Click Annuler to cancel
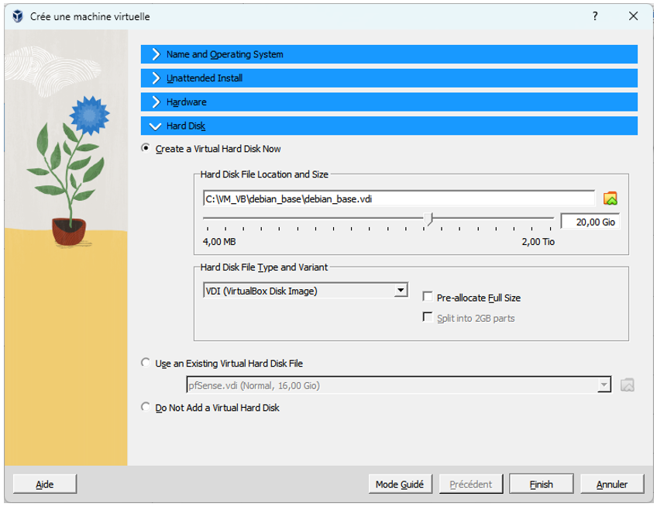The width and height of the screenshot is (657, 507). 612,484
